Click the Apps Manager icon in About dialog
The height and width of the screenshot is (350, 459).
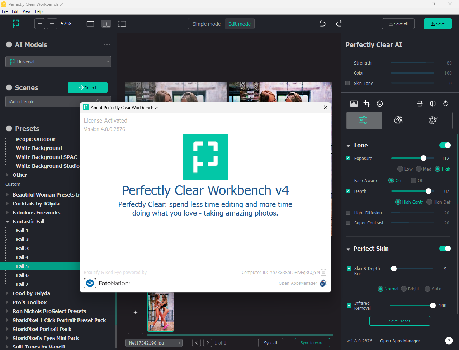pos(323,283)
